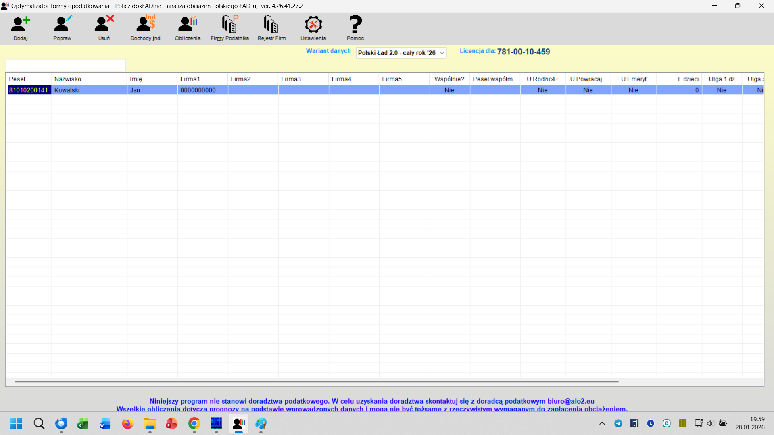774x435 pixels.
Task: Show hidden system tray icons chevron
Action: click(x=602, y=423)
